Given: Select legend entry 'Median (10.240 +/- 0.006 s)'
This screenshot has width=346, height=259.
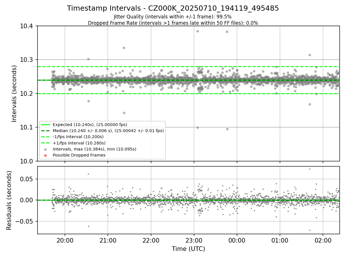Looking at the screenshot, I should click(x=108, y=131).
